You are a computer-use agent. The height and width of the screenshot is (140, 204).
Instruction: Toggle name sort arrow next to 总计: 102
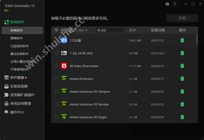[x=86, y=31]
